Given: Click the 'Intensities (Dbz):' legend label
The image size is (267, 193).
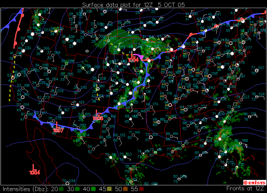Looking at the screenshot, I should [25, 189].
